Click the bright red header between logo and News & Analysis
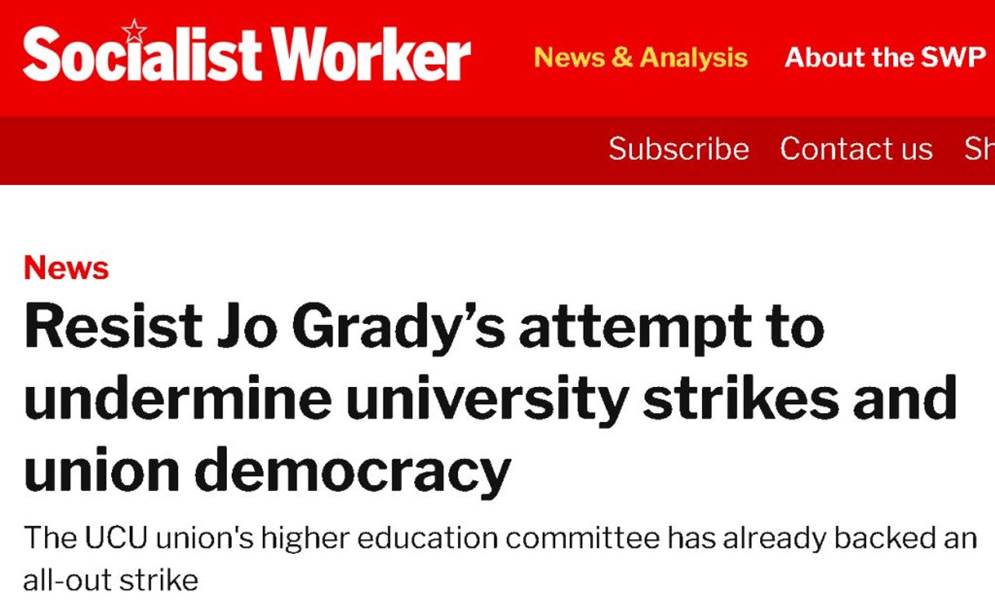Screen dimensions: 995x610 (501, 58)
